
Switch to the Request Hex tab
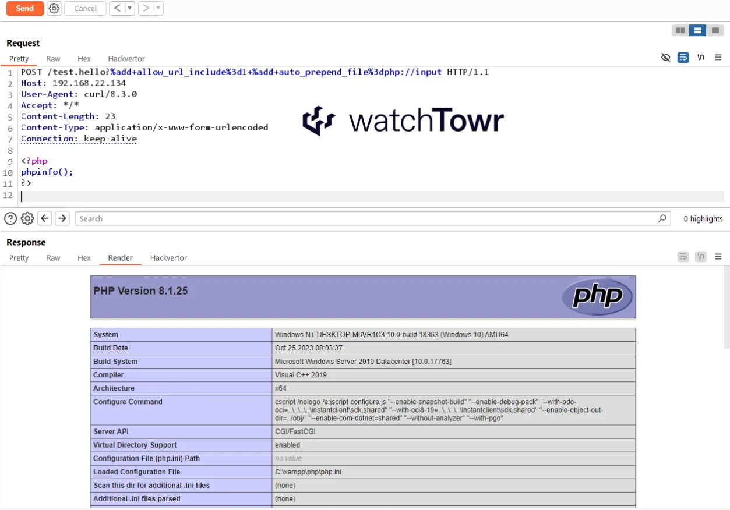pyautogui.click(x=84, y=58)
